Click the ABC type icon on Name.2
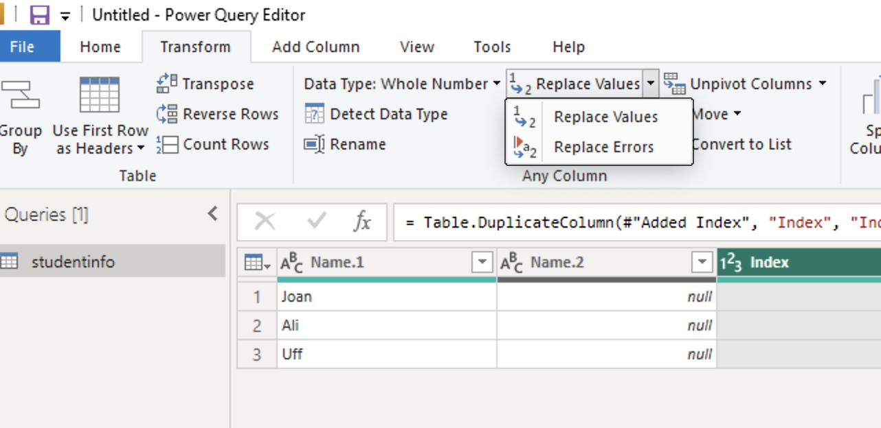881x428 pixels. (x=511, y=263)
